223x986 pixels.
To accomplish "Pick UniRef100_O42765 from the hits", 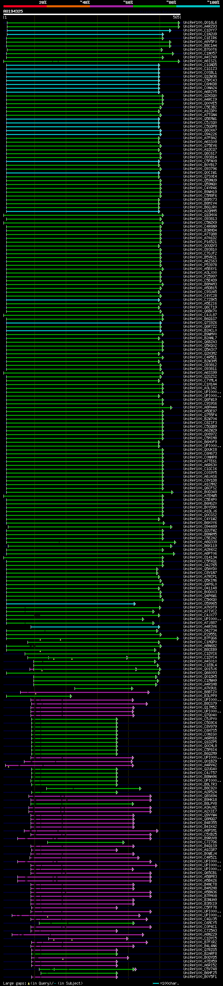I will point(200,565).
